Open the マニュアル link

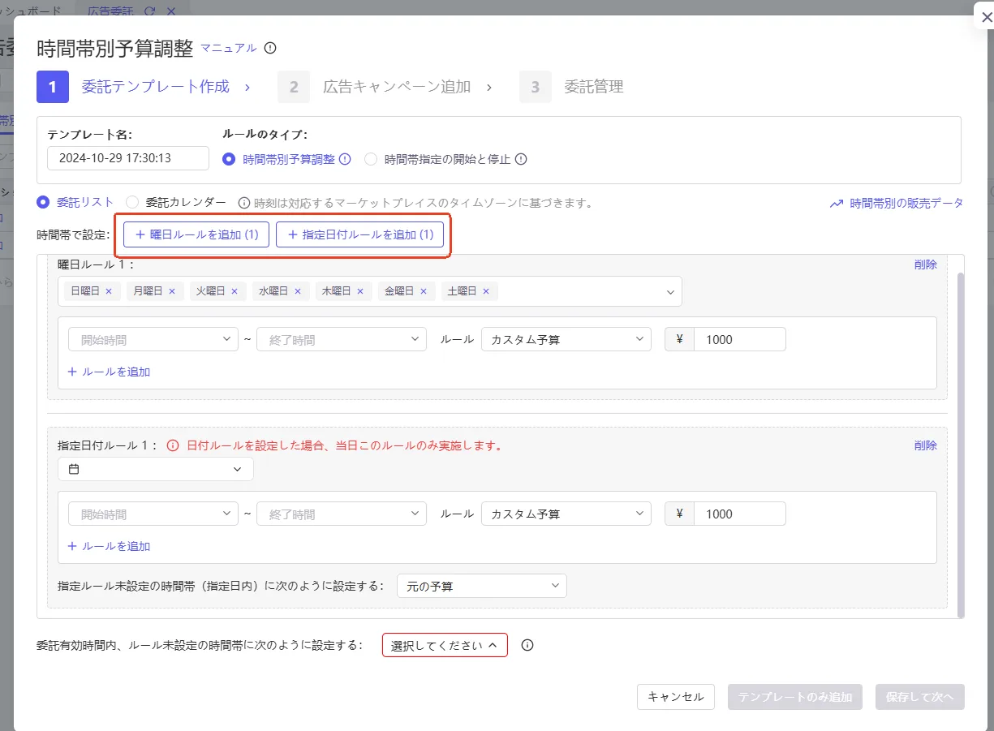click(x=229, y=48)
